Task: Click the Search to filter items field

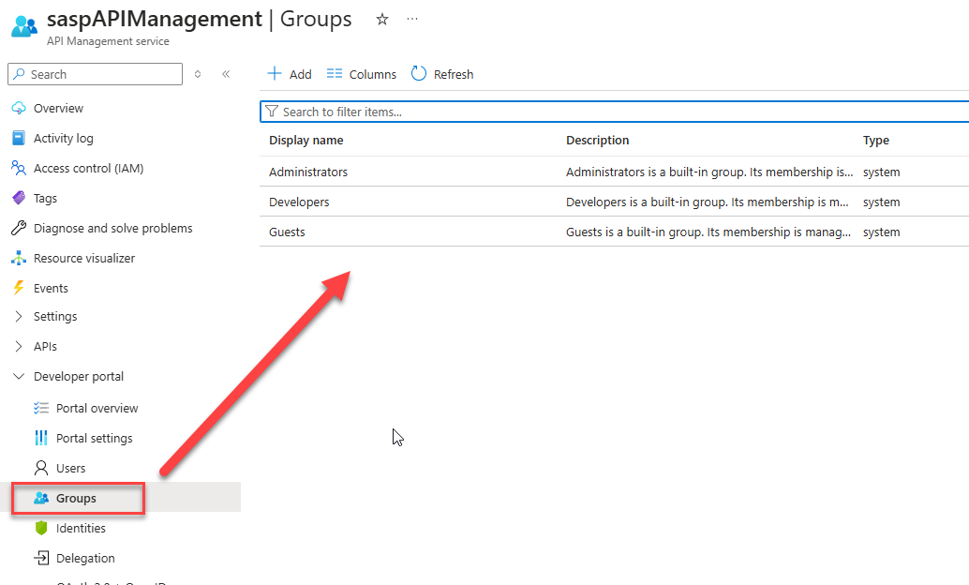Action: coord(614,112)
